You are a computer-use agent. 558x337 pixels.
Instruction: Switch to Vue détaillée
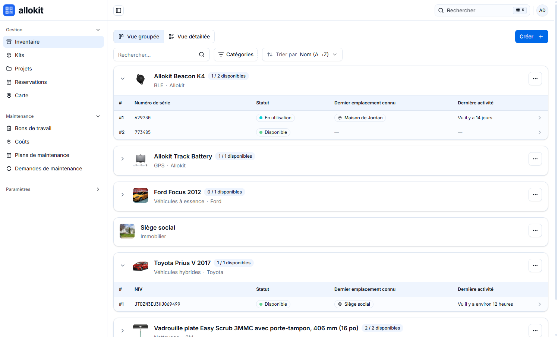tap(189, 37)
